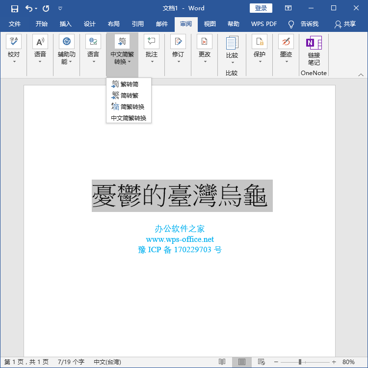The width and height of the screenshot is (368, 368).
Task: Expand the 校对 dropdown arrow
Action: point(14,62)
